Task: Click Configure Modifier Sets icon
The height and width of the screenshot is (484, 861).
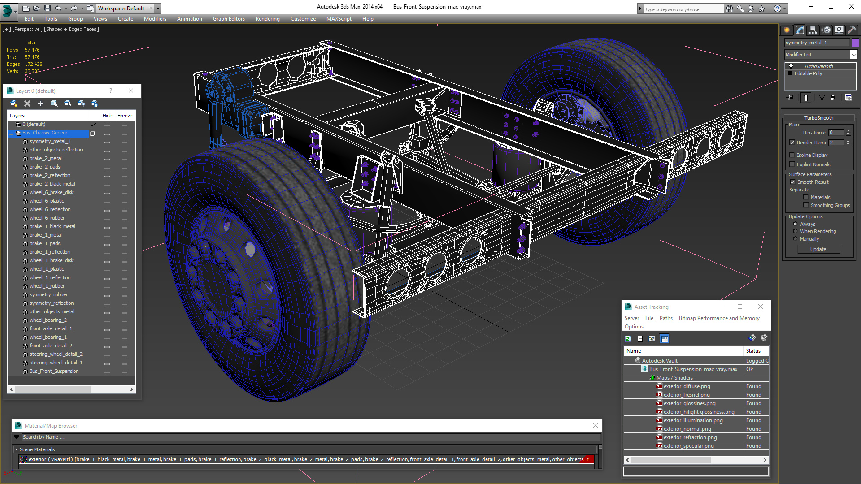Action: tap(848, 97)
